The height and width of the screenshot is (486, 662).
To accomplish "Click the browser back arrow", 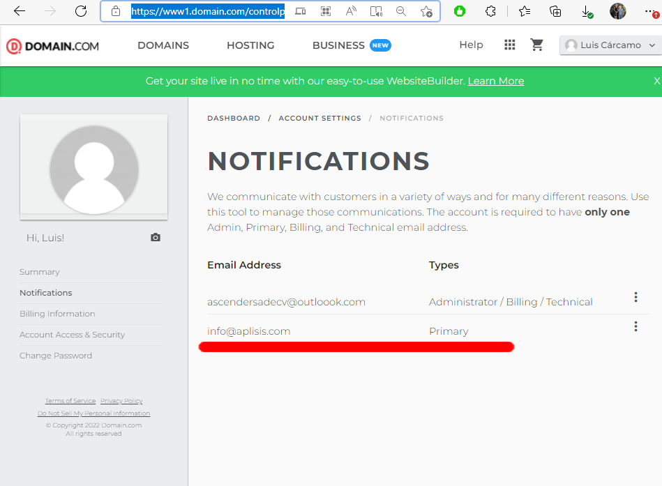I will pyautogui.click(x=20, y=11).
